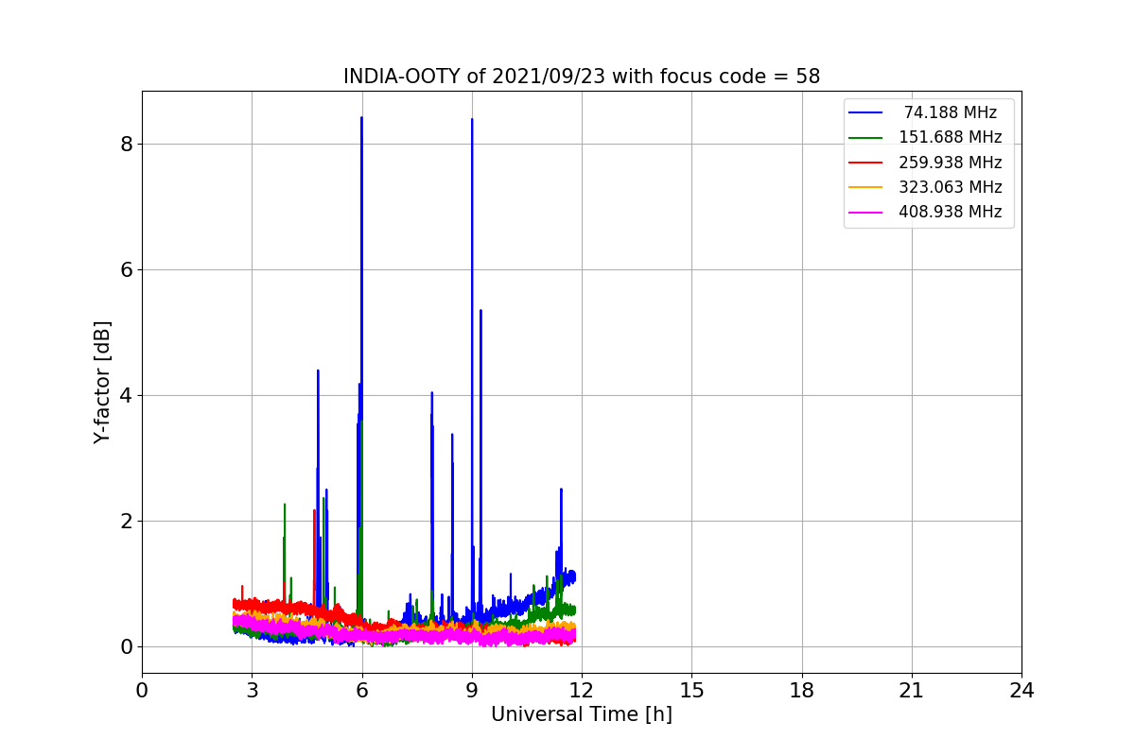Click the magenta legend line for 408.938 MHz
Screen dimensions: 1135x756
pos(866,212)
